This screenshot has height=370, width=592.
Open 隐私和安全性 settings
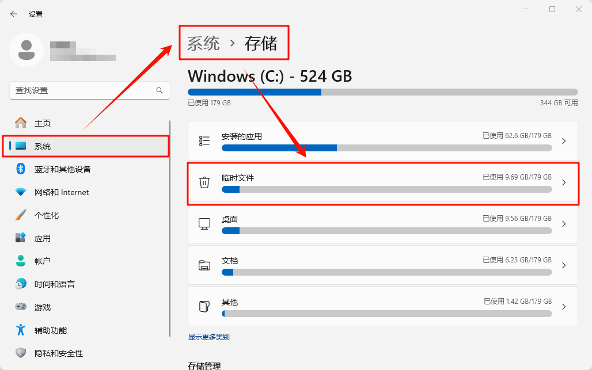(58, 353)
